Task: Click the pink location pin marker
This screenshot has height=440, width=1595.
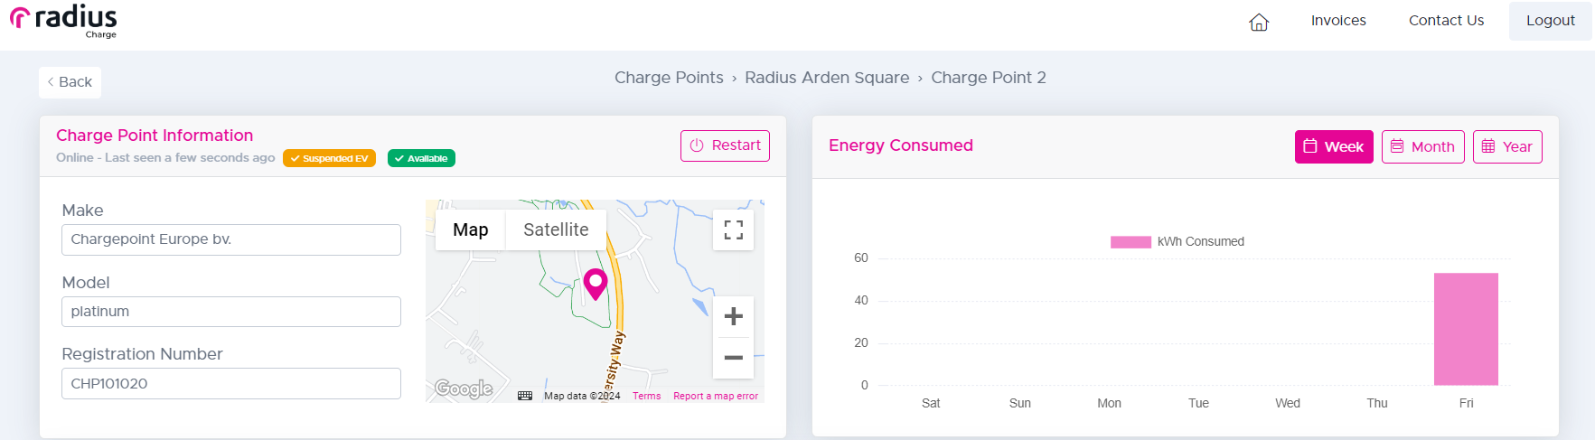Action: click(x=596, y=284)
